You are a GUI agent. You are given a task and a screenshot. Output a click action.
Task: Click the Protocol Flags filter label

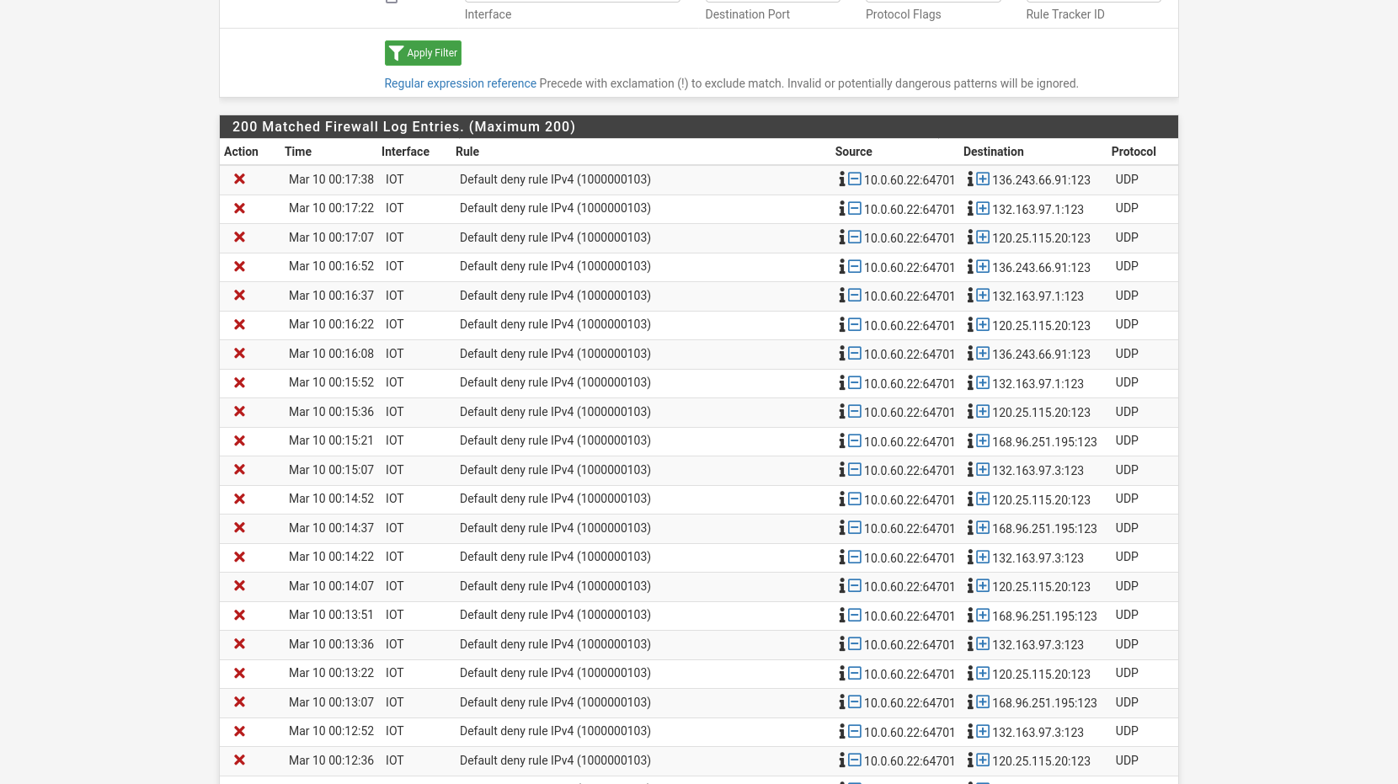(903, 14)
